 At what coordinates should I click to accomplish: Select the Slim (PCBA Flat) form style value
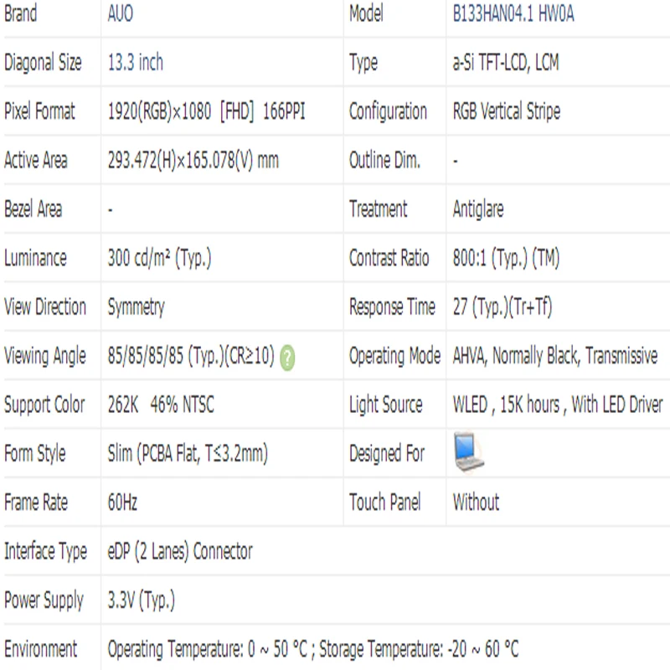coord(188,453)
